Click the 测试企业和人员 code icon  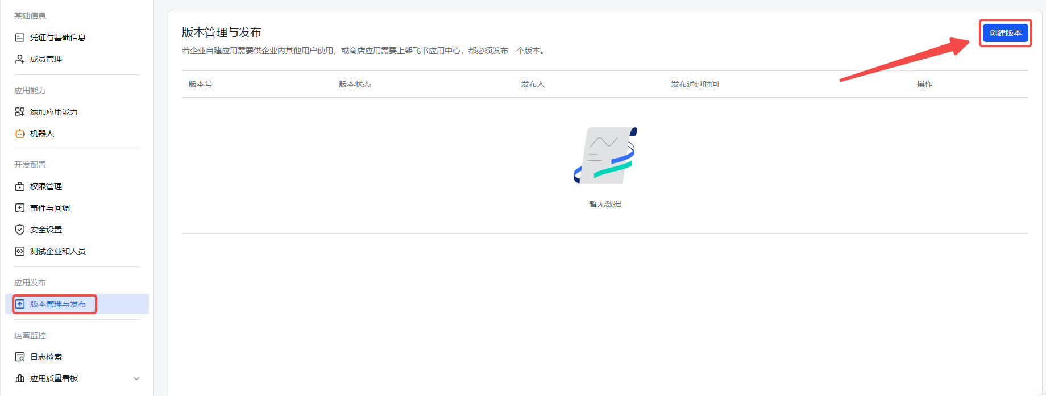20,251
